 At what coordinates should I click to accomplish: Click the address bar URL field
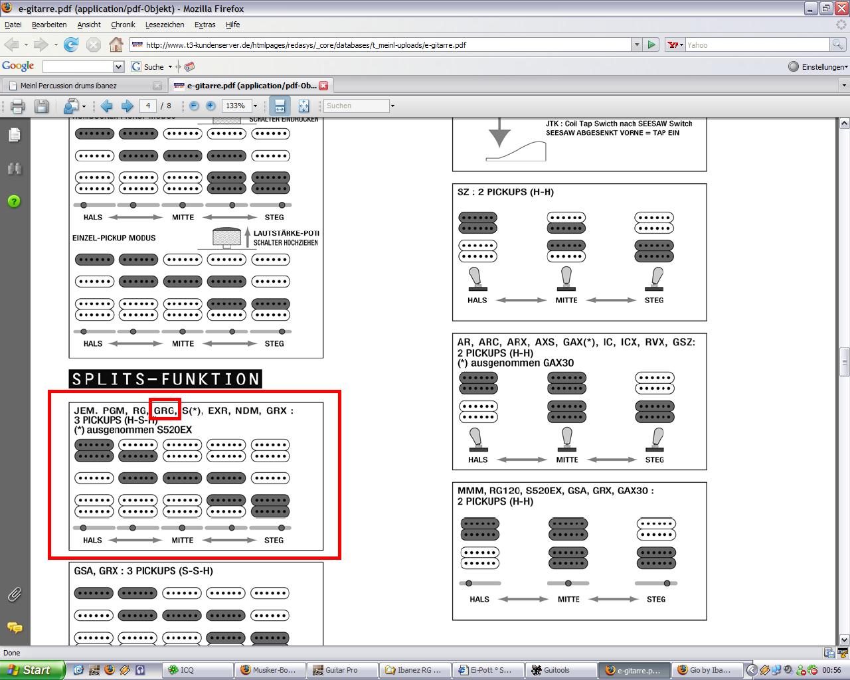pyautogui.click(x=381, y=44)
